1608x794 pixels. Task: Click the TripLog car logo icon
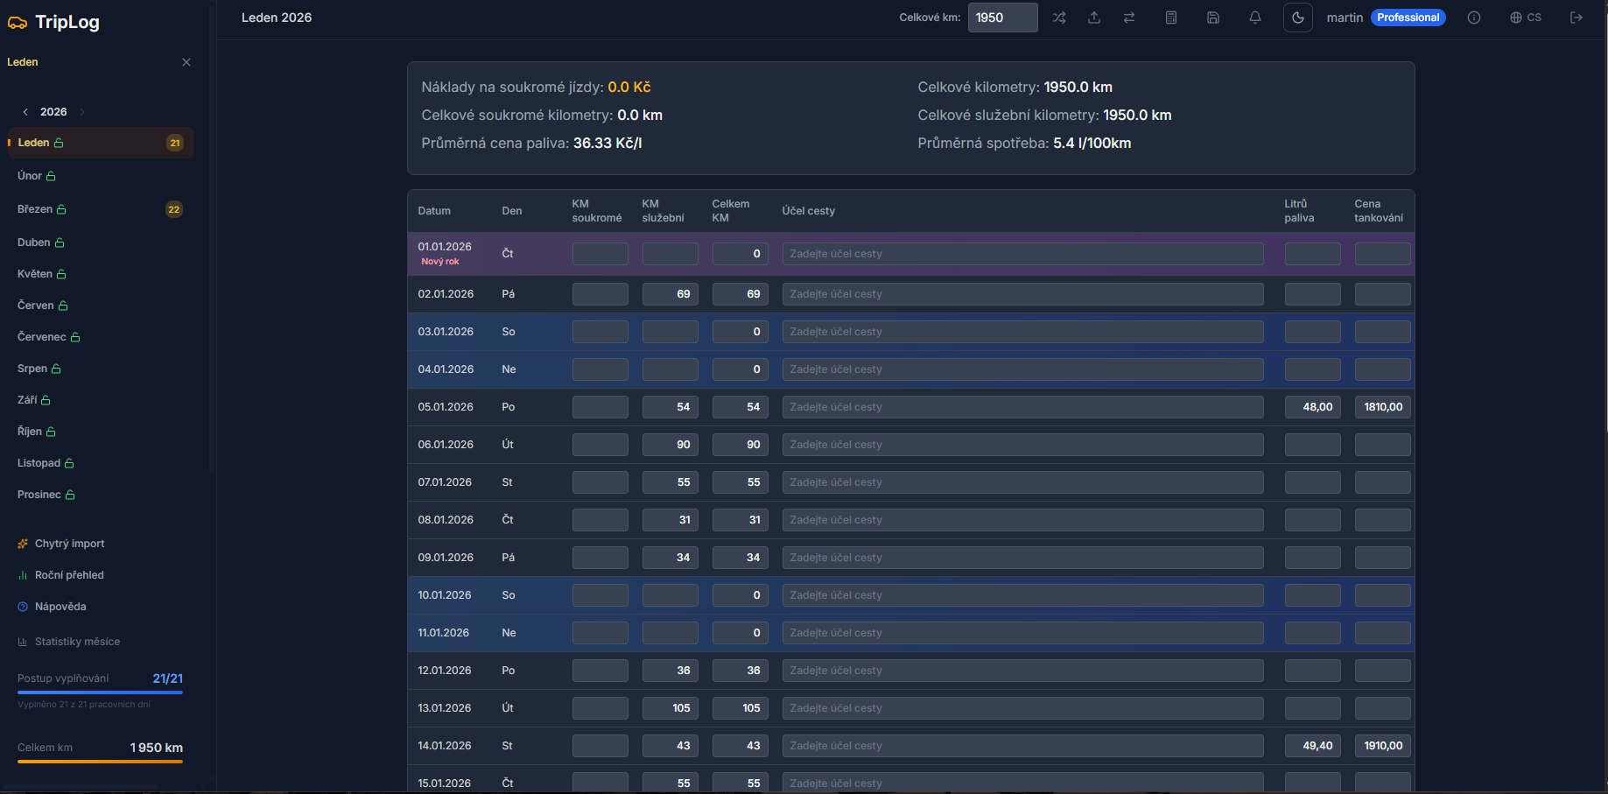(18, 23)
